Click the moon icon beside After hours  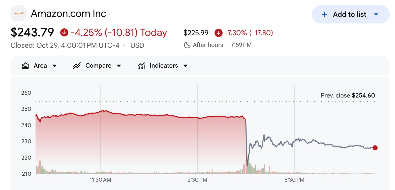pos(187,45)
